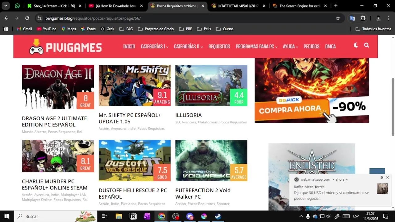Viewport: 395px width, 222px height.
Task: Open the Dragon Age II game thumbnail
Action: [x=58, y=87]
